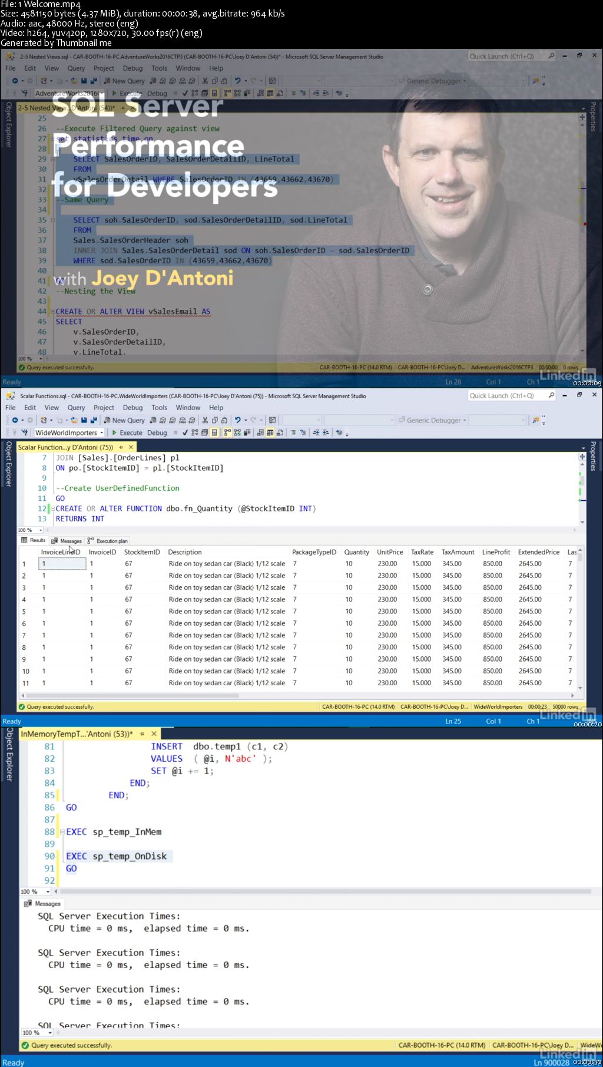Click Save All icon in Scalar Functions window
Image resolution: width=603 pixels, height=1067 pixels.
[93, 420]
